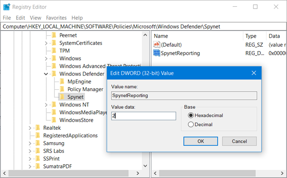Click the Value data input field
The image size is (287, 178).
[x=143, y=116]
